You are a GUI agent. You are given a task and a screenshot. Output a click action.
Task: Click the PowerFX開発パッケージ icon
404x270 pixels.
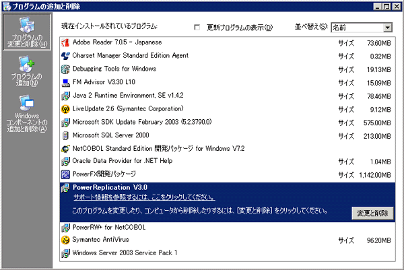65,174
